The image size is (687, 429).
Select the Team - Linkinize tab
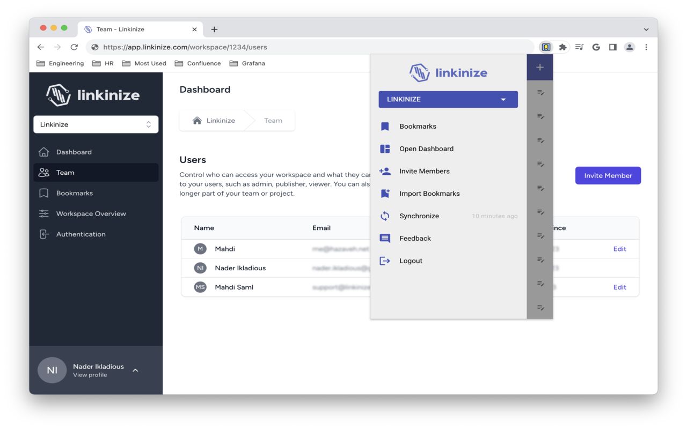[141, 29]
